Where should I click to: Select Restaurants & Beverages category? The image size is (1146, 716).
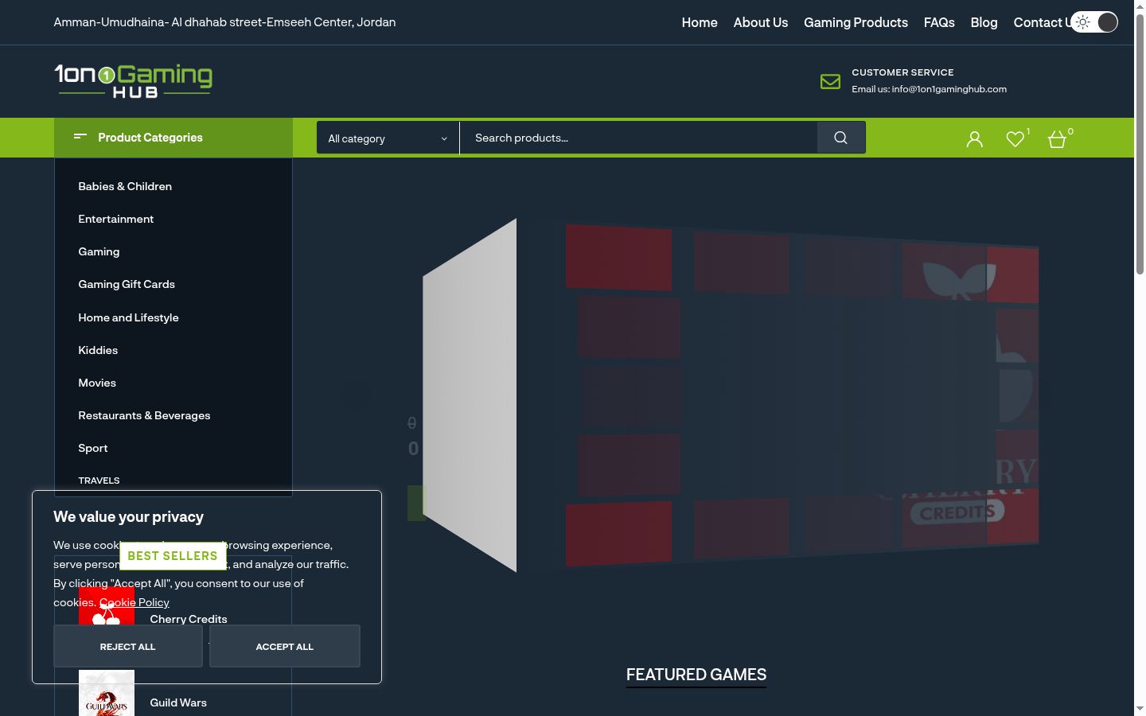[x=144, y=415]
